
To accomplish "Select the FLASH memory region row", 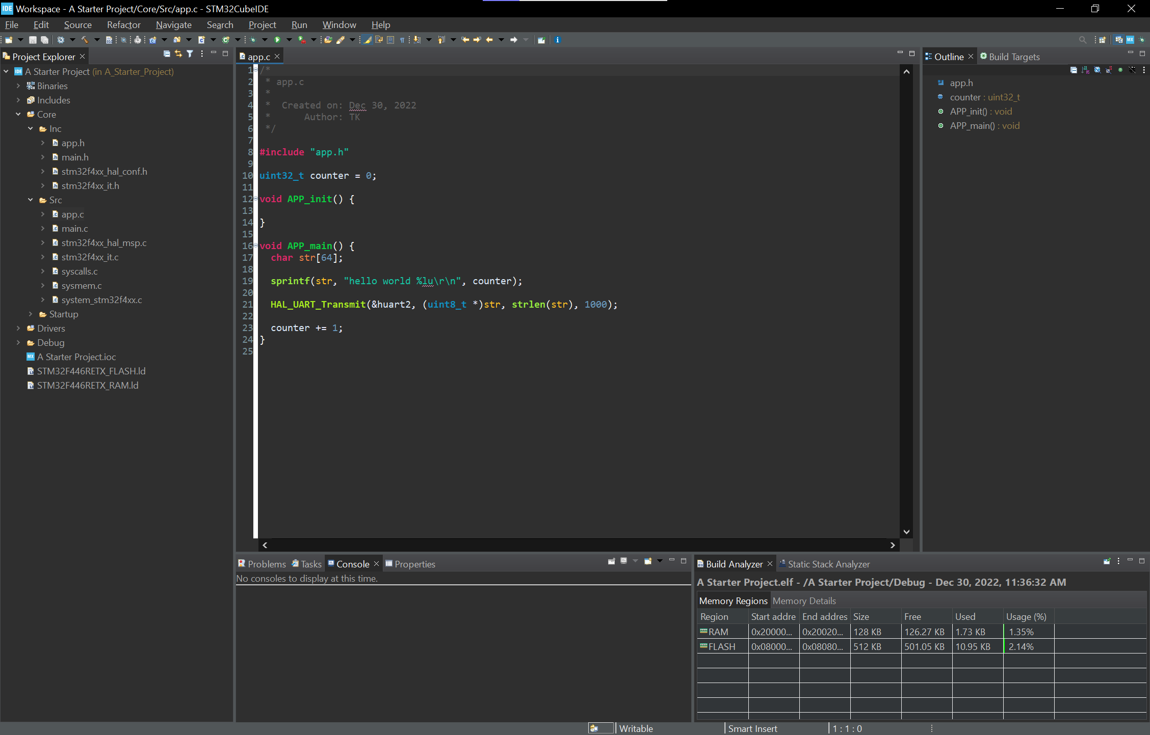I will point(721,646).
